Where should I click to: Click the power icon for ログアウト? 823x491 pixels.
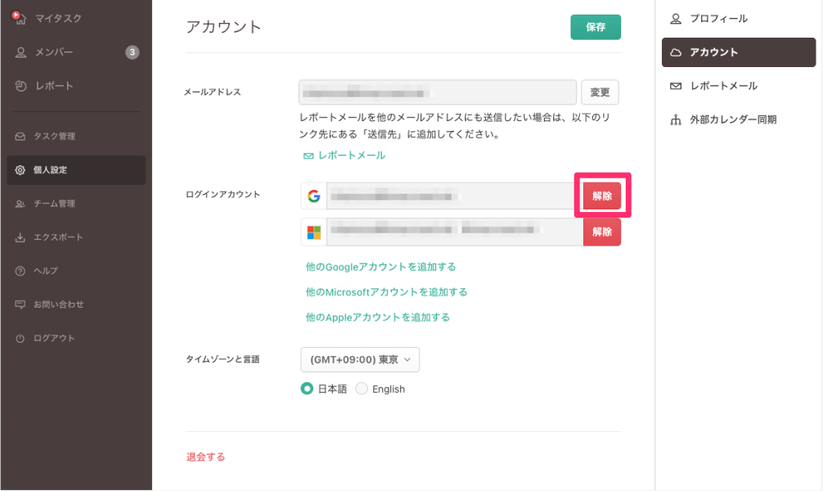[x=20, y=338]
